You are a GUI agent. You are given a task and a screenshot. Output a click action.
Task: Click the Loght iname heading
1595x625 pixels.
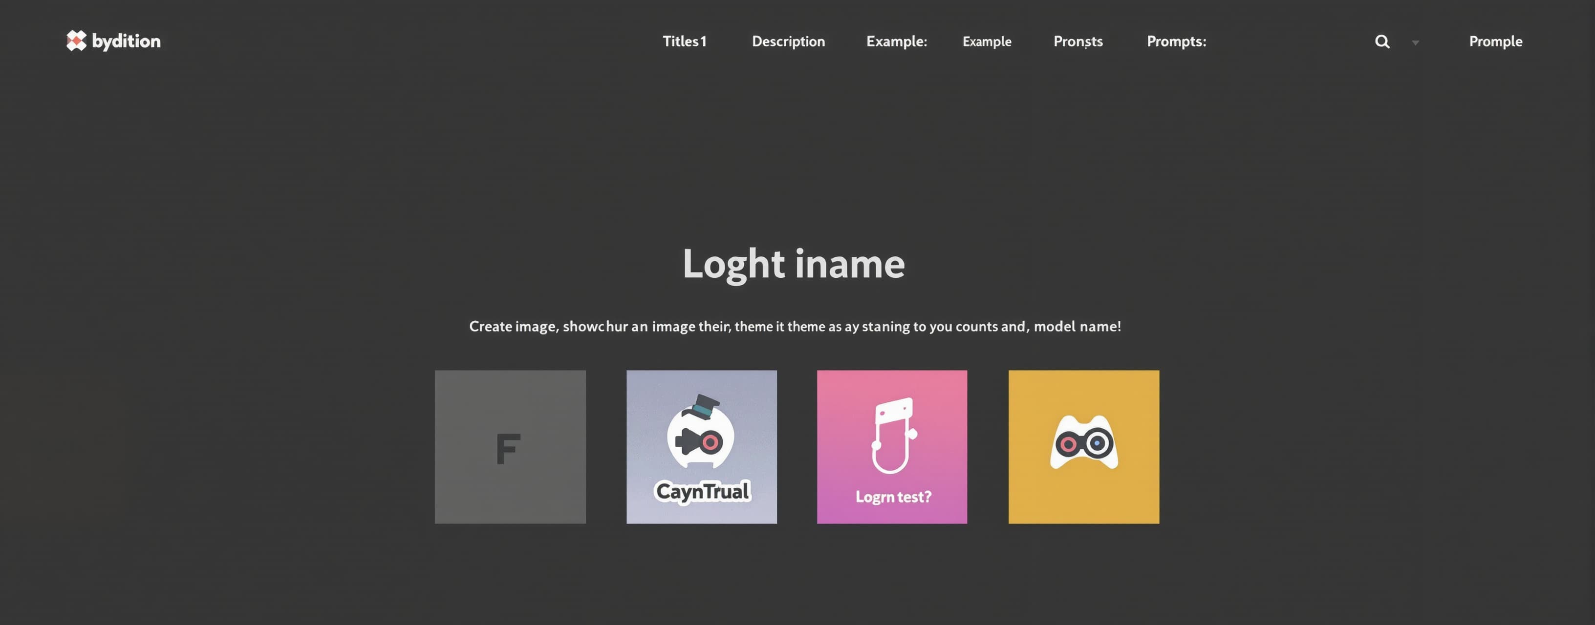[793, 265]
